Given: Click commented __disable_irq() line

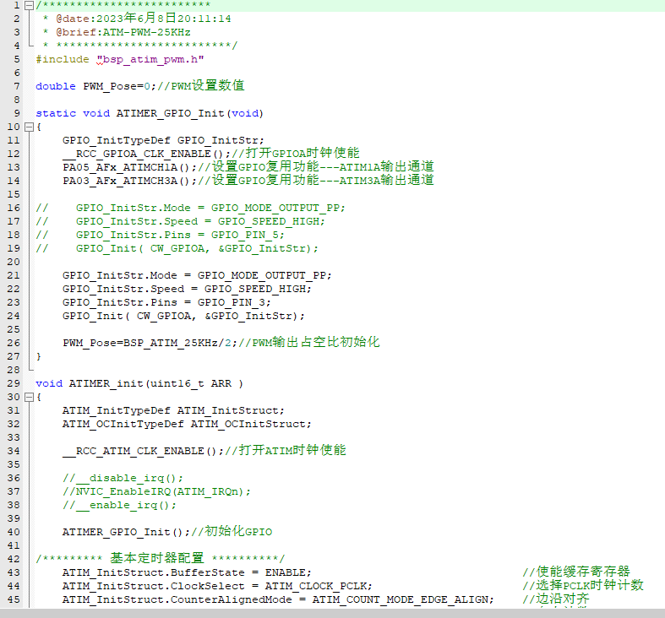Looking at the screenshot, I should (x=123, y=478).
